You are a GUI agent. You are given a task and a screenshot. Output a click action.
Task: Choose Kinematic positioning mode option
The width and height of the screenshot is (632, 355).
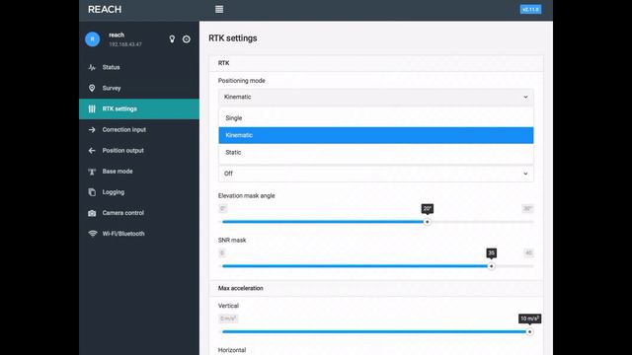click(376, 135)
